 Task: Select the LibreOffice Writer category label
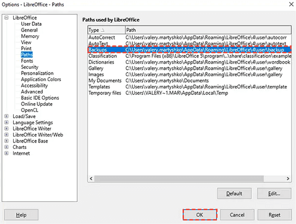pos(32,129)
